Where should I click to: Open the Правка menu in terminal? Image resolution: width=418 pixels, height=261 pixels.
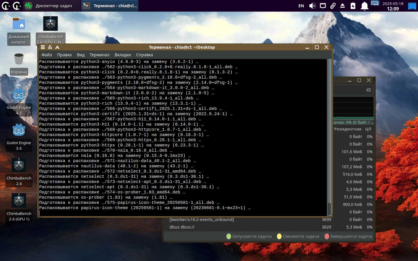[64, 55]
